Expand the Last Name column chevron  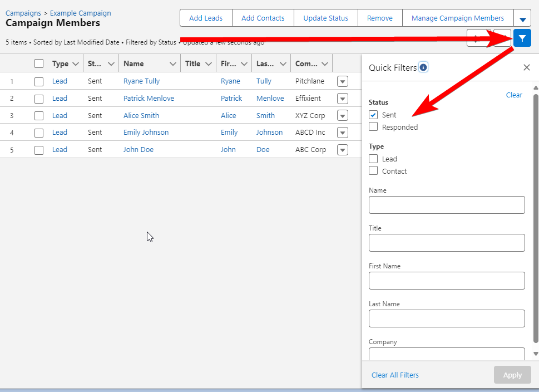[x=283, y=64]
